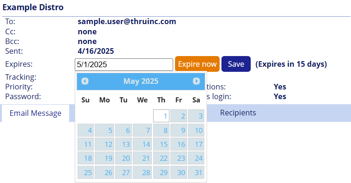Choose May 10 in the calendar
The height and width of the screenshot is (183, 351).
(x=196, y=130)
